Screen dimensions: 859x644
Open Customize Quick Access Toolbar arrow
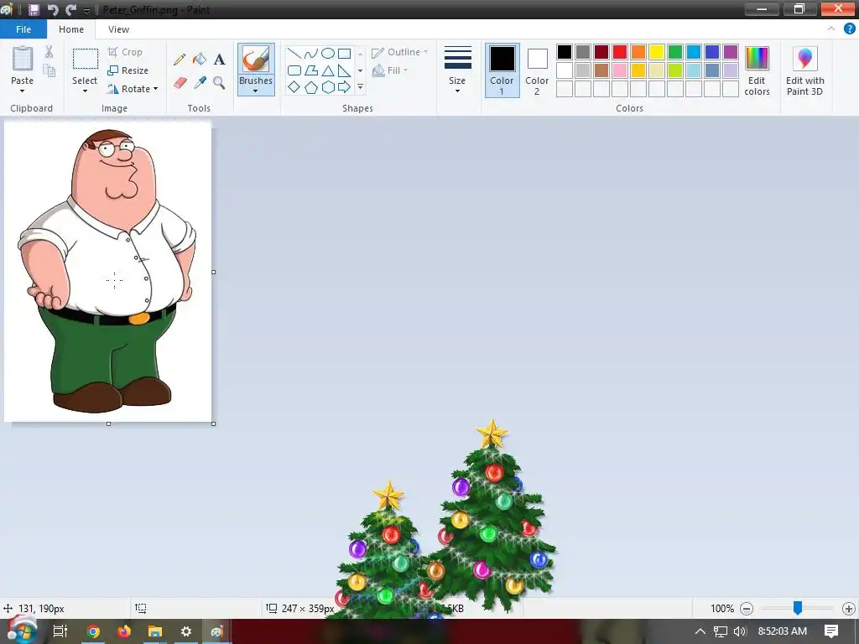(86, 10)
